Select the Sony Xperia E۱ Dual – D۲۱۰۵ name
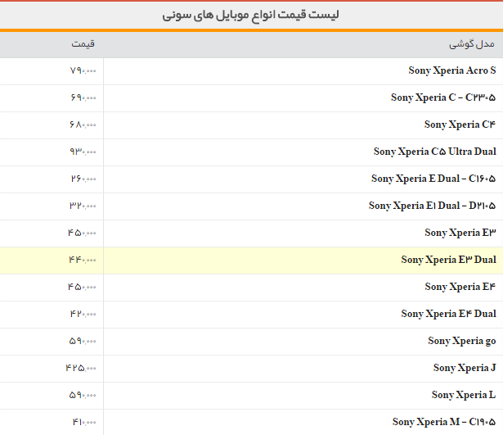This screenshot has height=435, width=503. coord(432,206)
